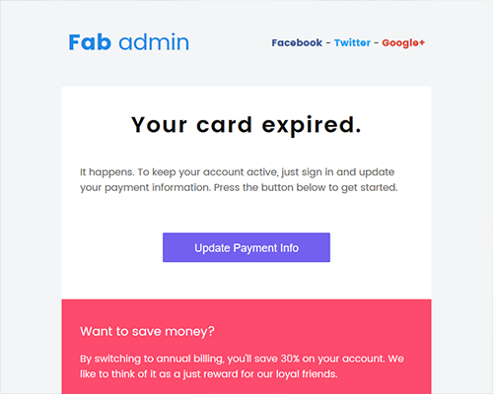Screen dimensions: 493x394
Task: Click "payment information" phrase in body text
Action: click(158, 188)
